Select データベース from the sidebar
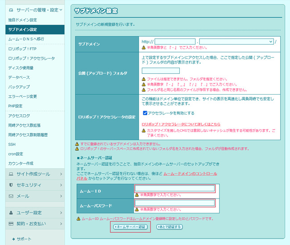290x245 pixels. pyautogui.click(x=19, y=77)
